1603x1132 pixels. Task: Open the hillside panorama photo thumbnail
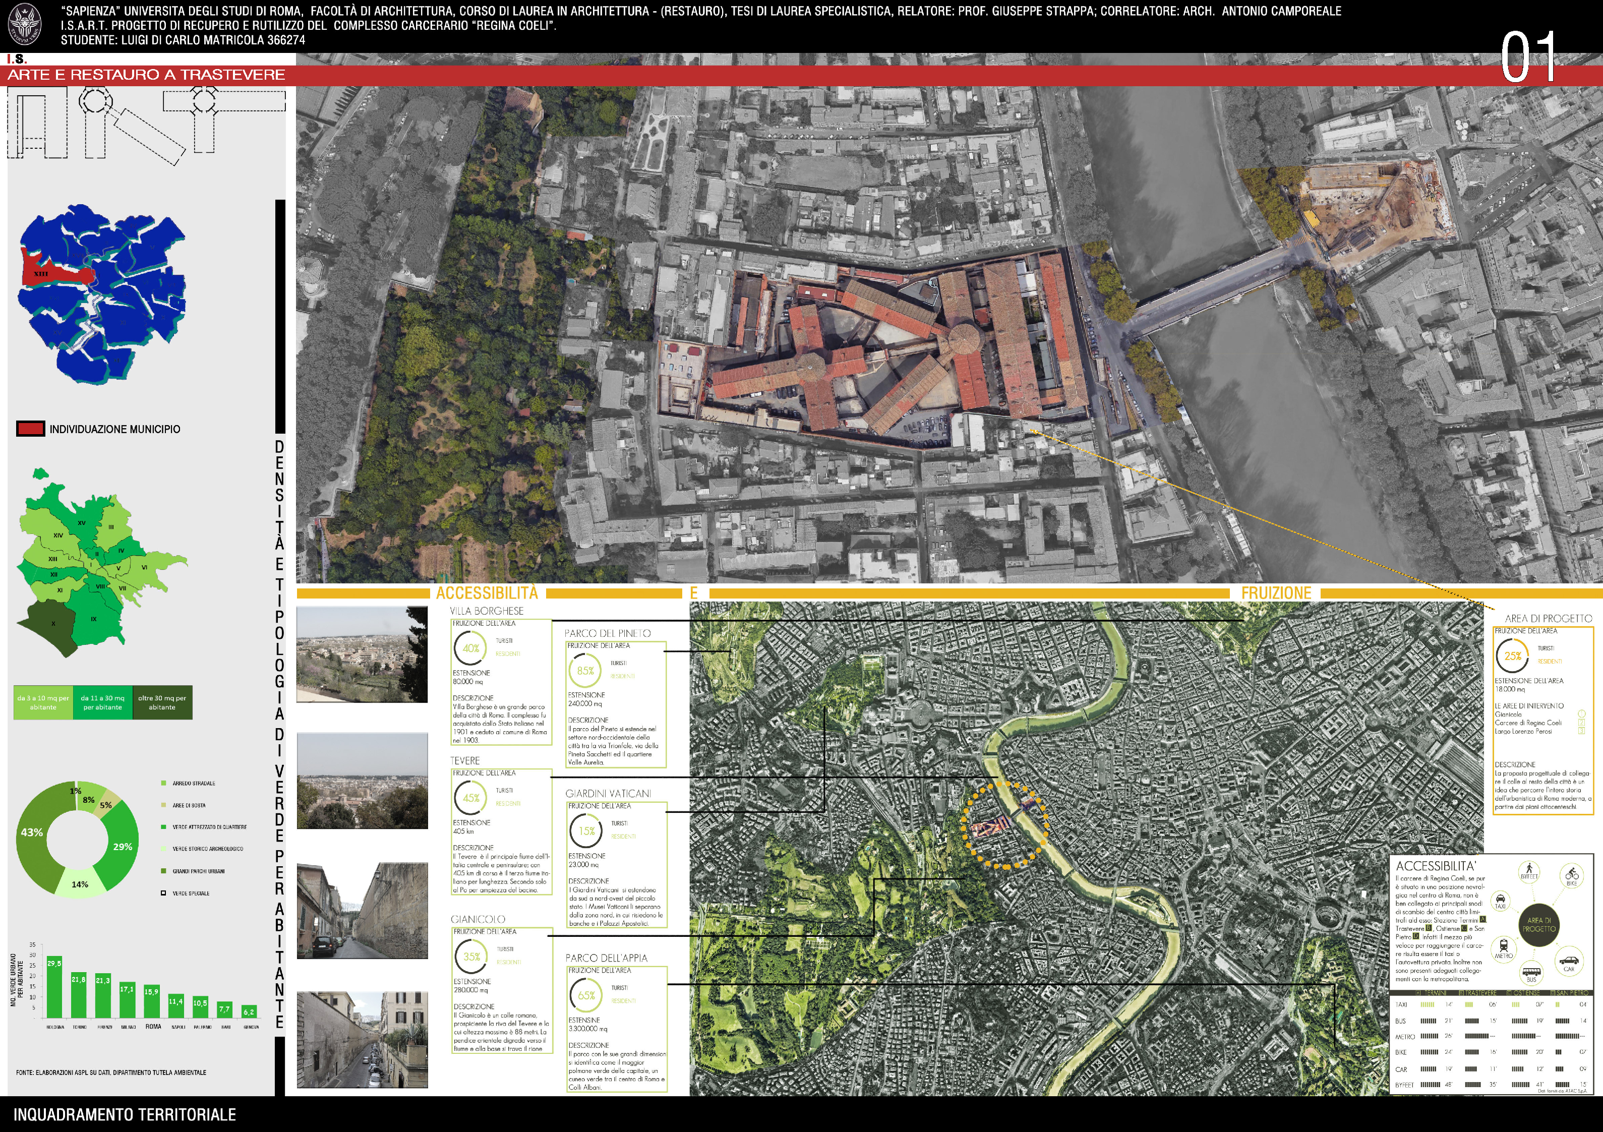tap(363, 654)
